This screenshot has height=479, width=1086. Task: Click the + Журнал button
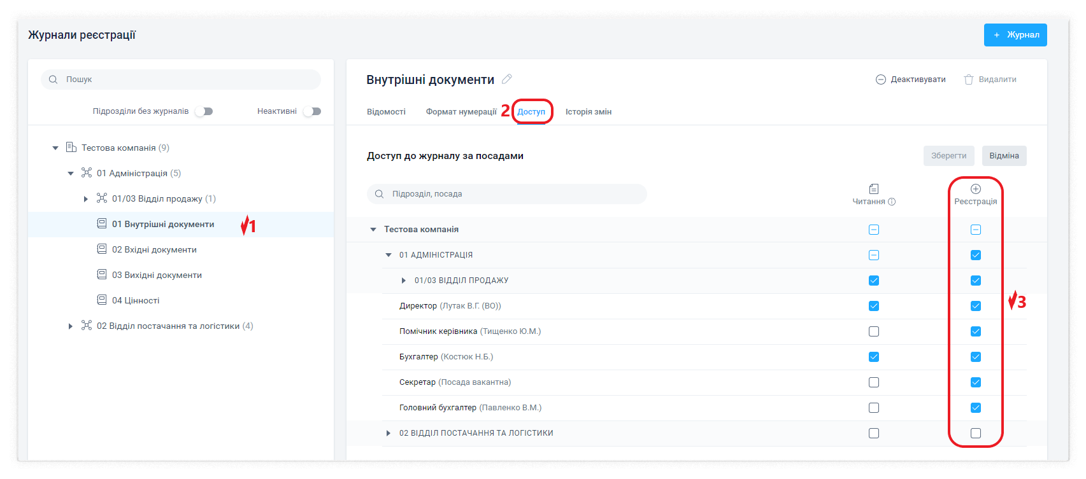click(x=1015, y=35)
